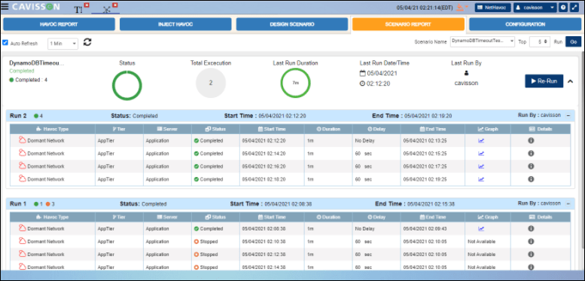Adjust the Top runs stepper field

(540, 41)
